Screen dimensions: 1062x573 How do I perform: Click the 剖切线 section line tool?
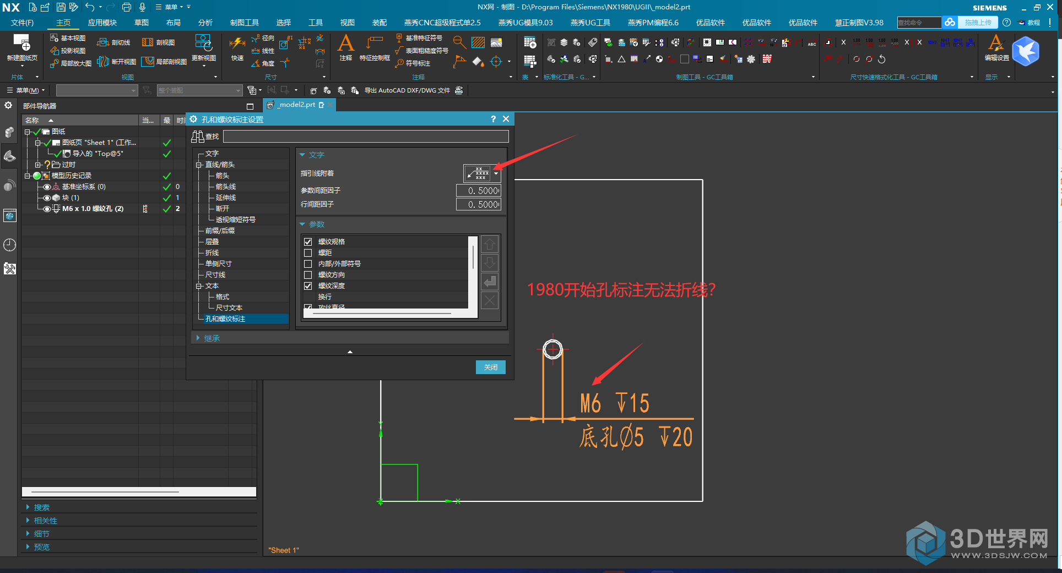click(113, 42)
